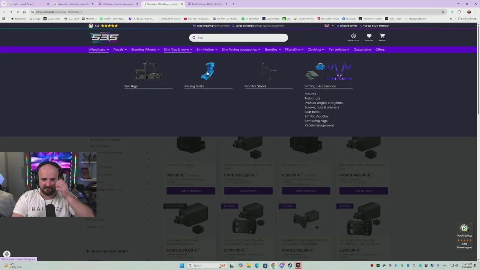This screenshot has height=270, width=480.
Task: Click the Google rating 4.9 stars badge
Action: click(x=103, y=26)
